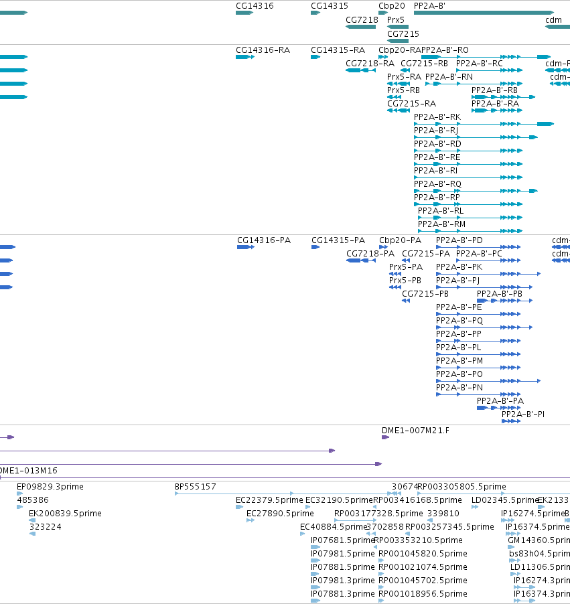570x604 pixels.
Task: Click transcript PP2A-B'-RC label
Action: [480, 64]
